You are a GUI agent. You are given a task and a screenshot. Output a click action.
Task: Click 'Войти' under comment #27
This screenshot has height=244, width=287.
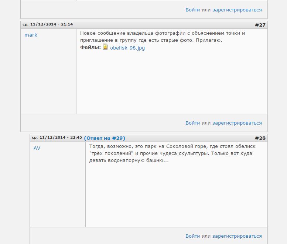coord(192,123)
